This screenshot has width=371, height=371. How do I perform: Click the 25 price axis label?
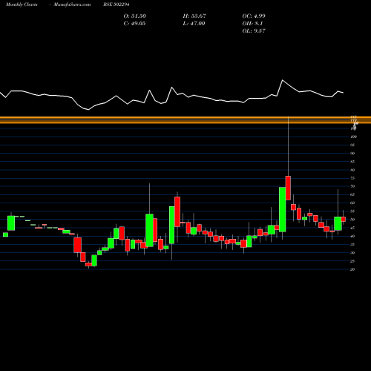click(352, 261)
